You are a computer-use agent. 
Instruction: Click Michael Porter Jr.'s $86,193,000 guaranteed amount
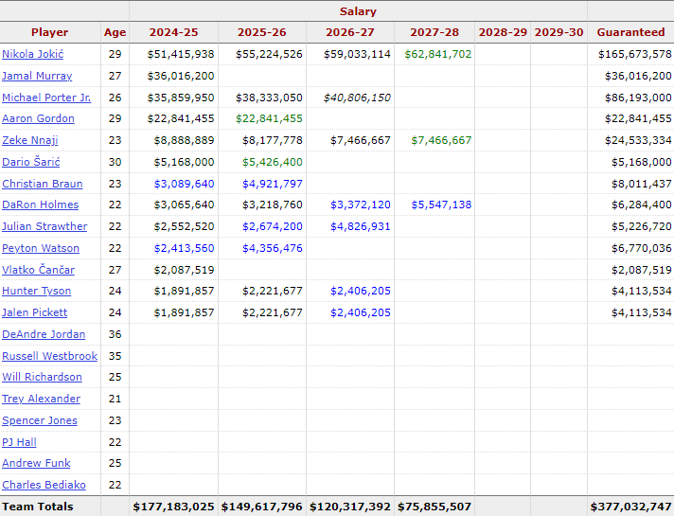(638, 98)
